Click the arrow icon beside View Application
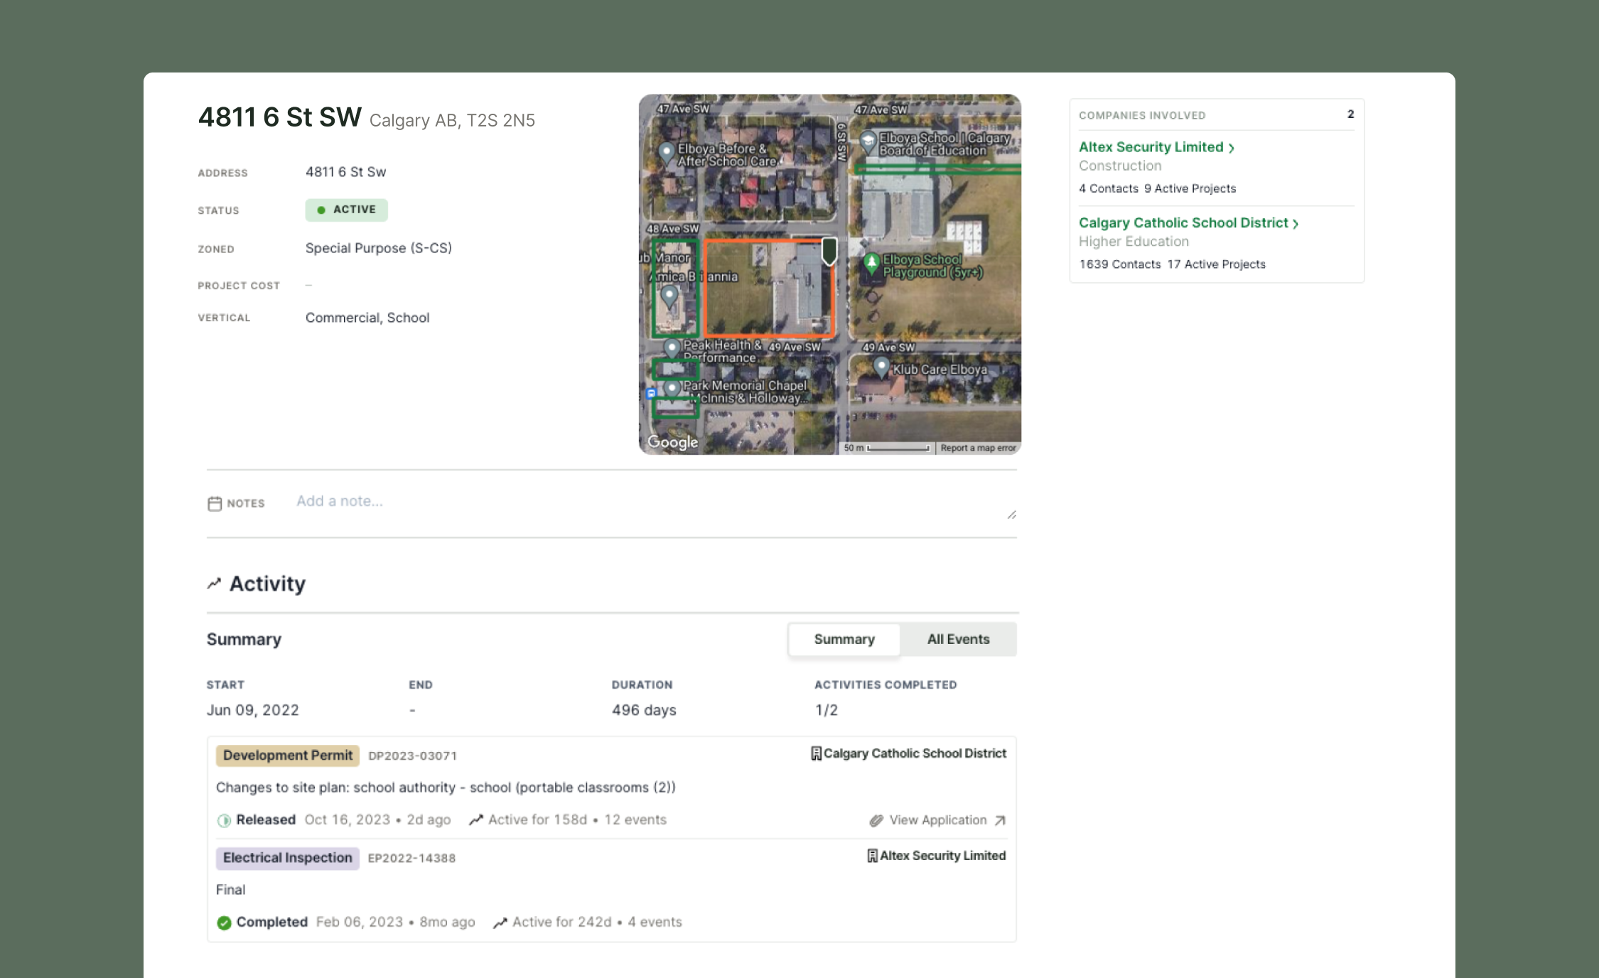Screen dimensions: 1599x978 pyautogui.click(x=1000, y=820)
